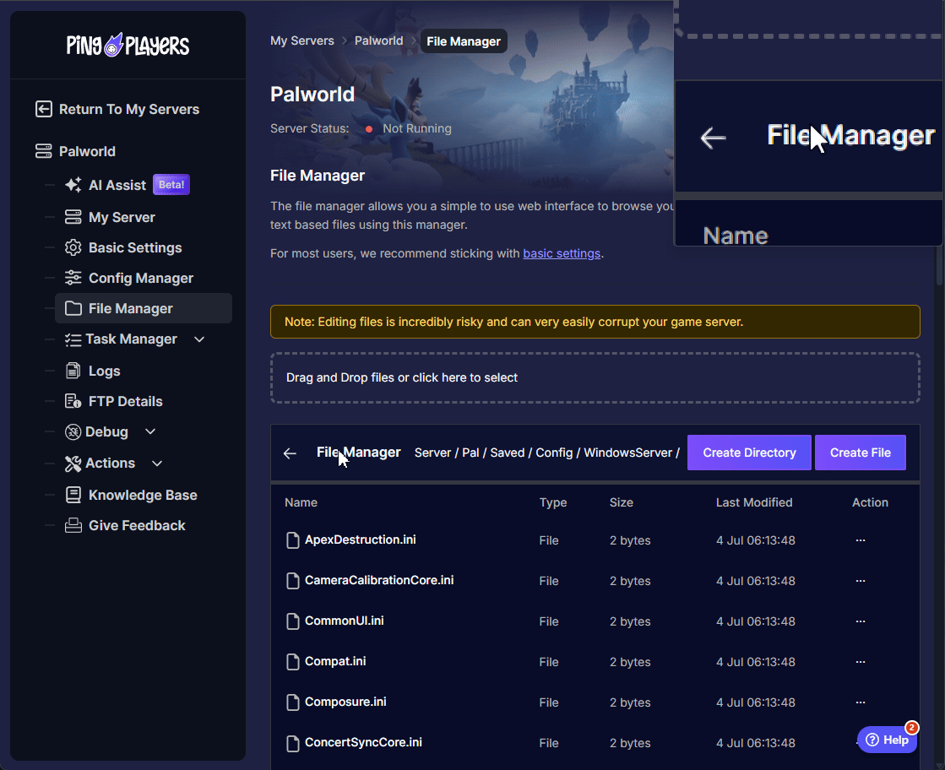945x770 pixels.
Task: Navigate to the Pal path segment
Action: [x=470, y=453]
